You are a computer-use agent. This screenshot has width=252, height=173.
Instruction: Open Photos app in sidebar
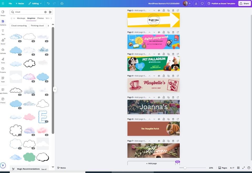pos(3,100)
